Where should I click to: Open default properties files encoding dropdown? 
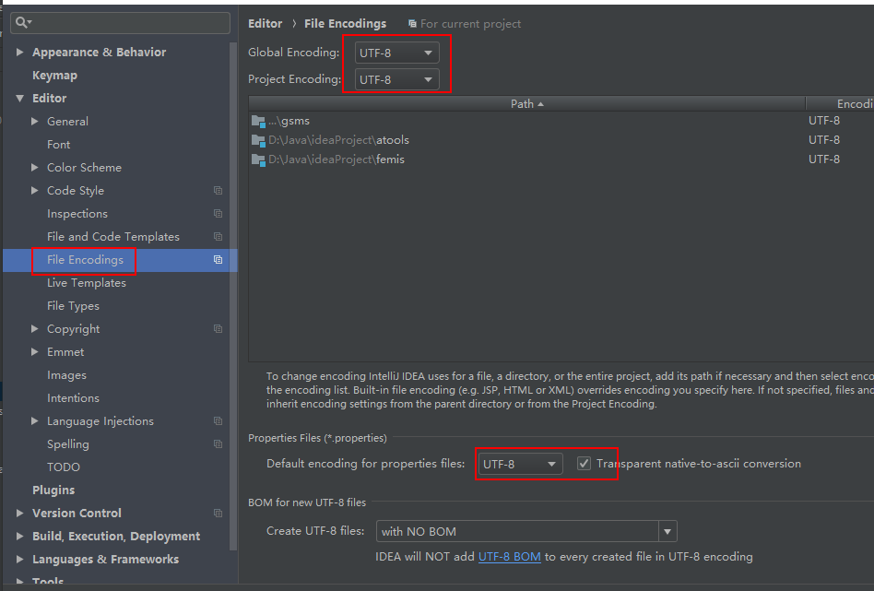(x=521, y=464)
